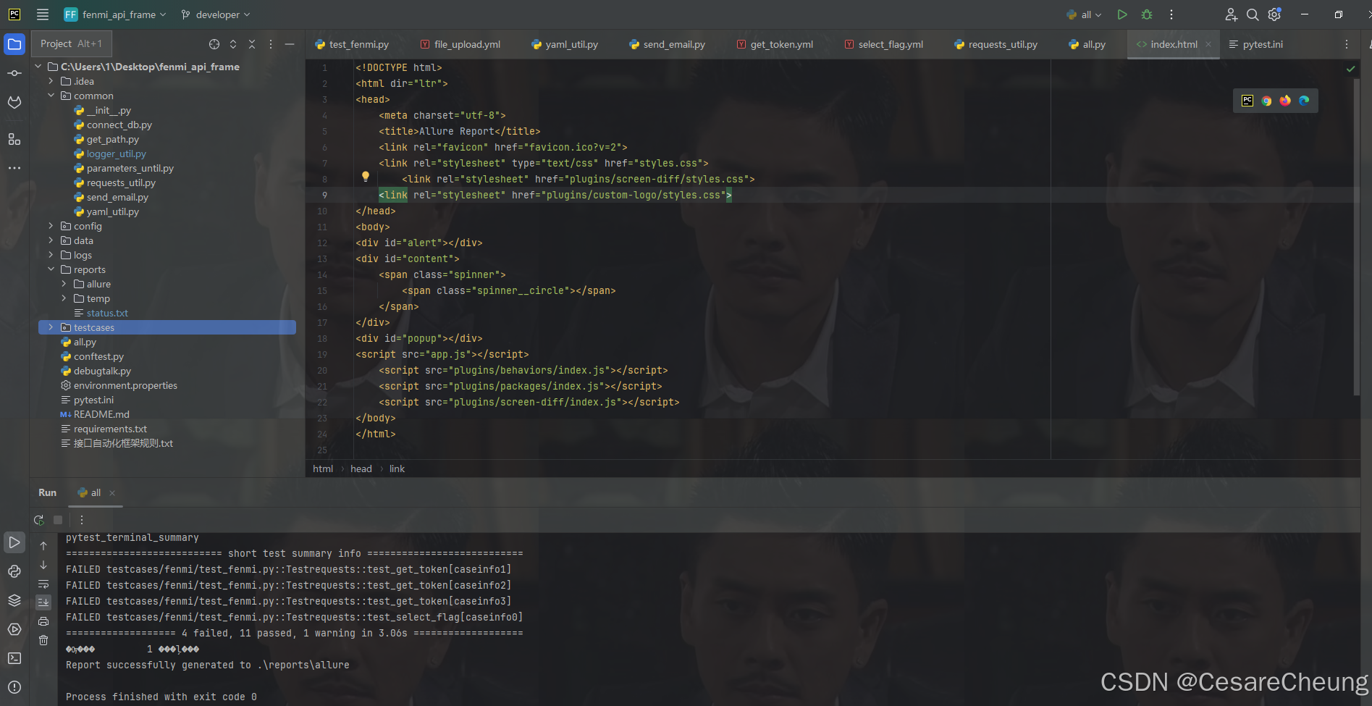Image resolution: width=1372 pixels, height=706 pixels.
Task: Open the Python Console tool window
Action: [x=14, y=571]
